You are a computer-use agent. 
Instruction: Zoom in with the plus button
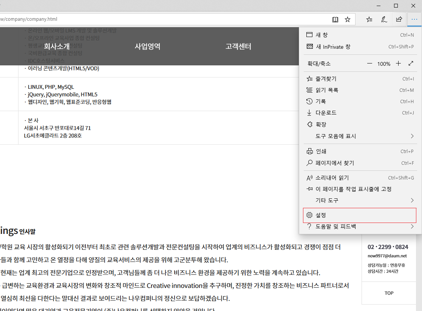(x=398, y=64)
